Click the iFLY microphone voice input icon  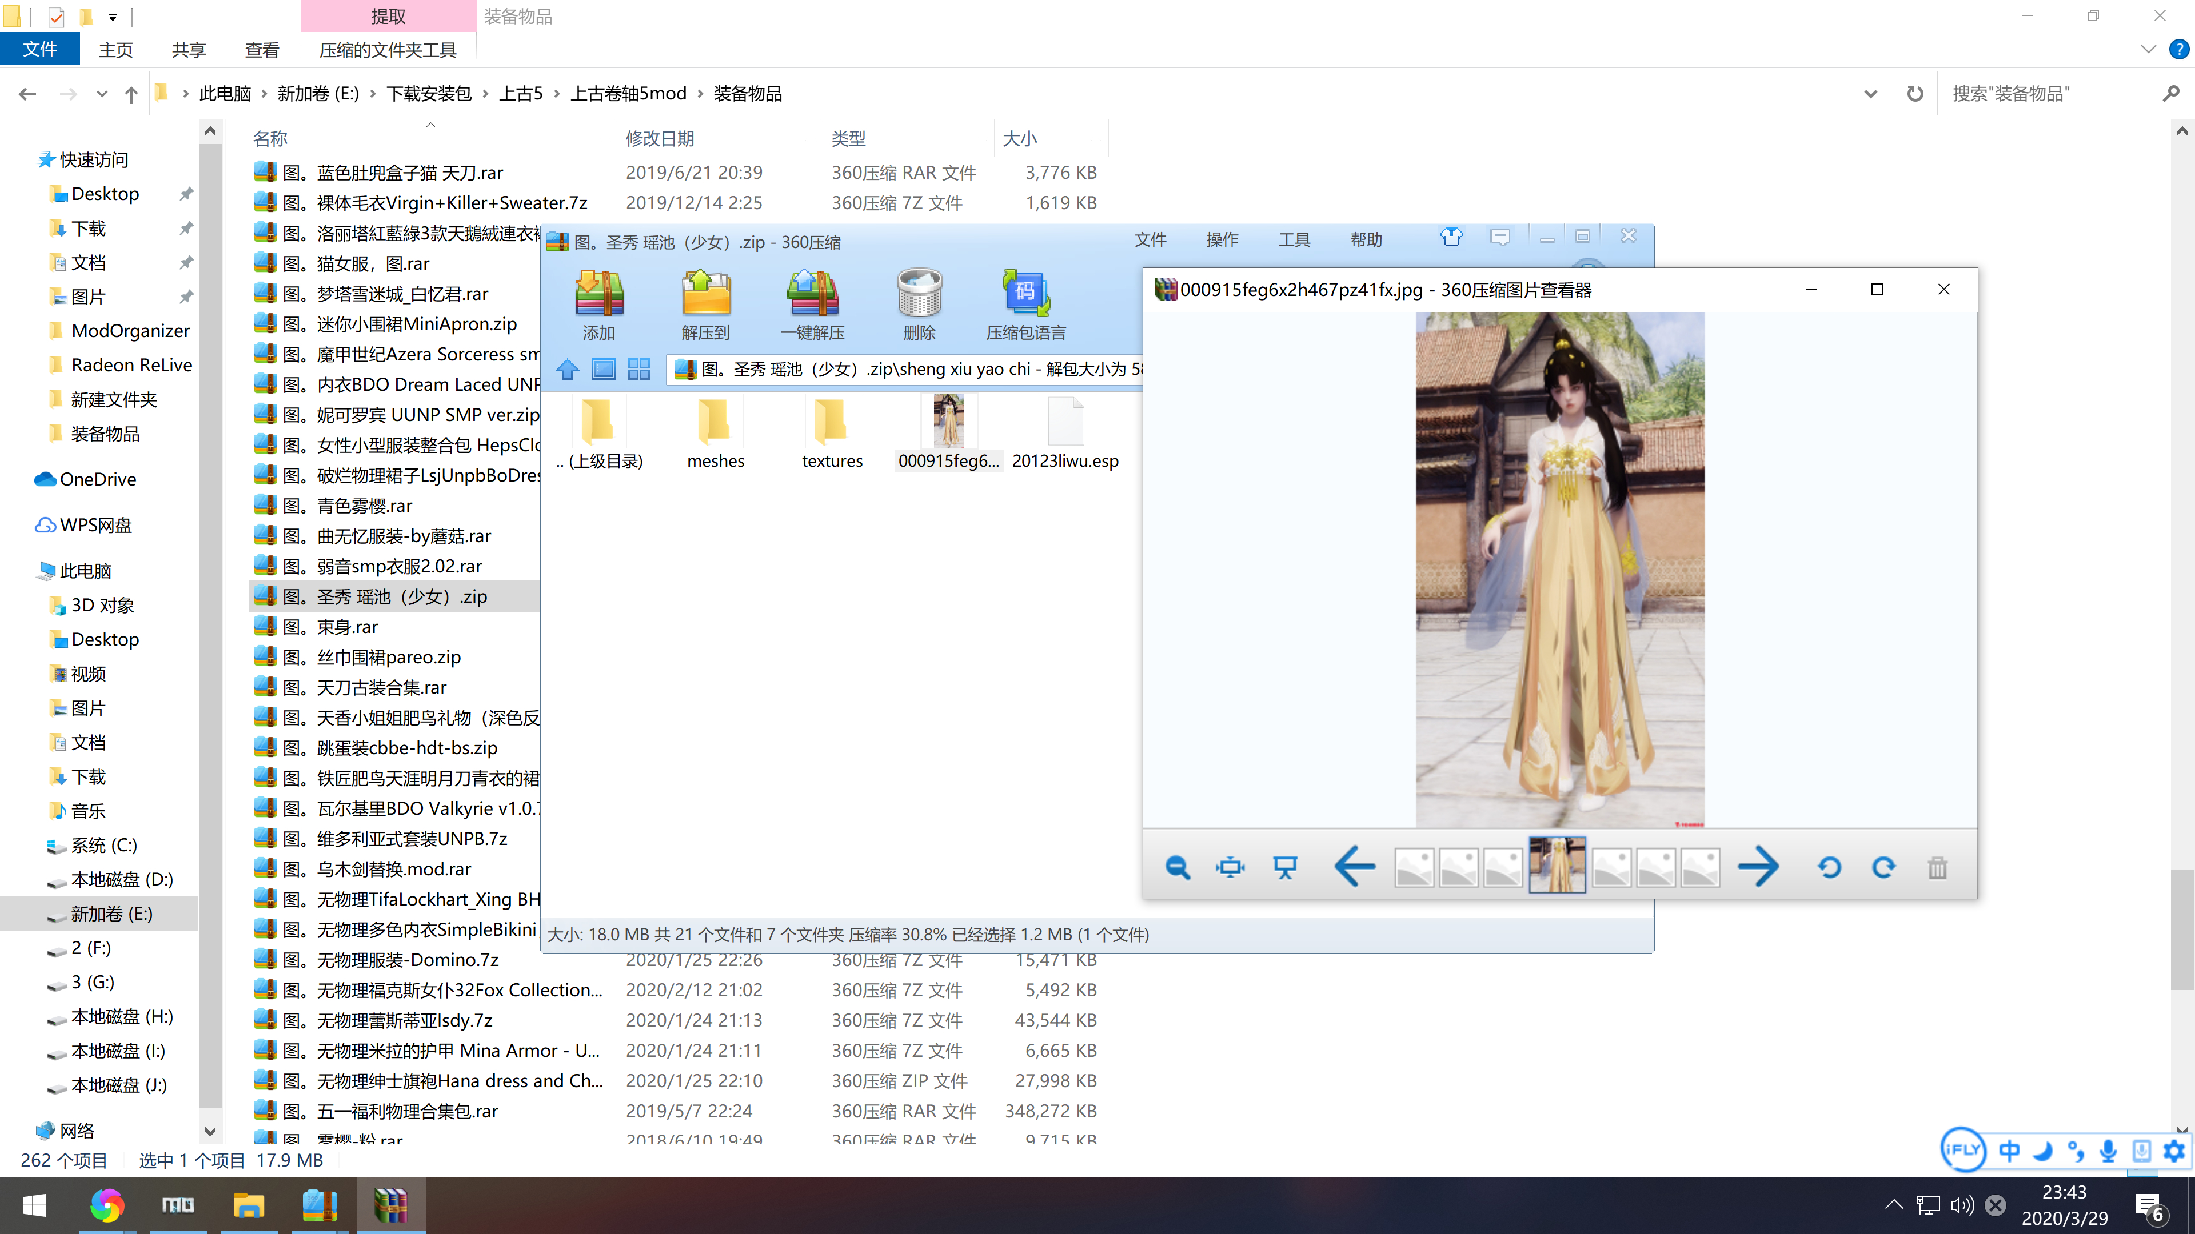pyautogui.click(x=2108, y=1151)
